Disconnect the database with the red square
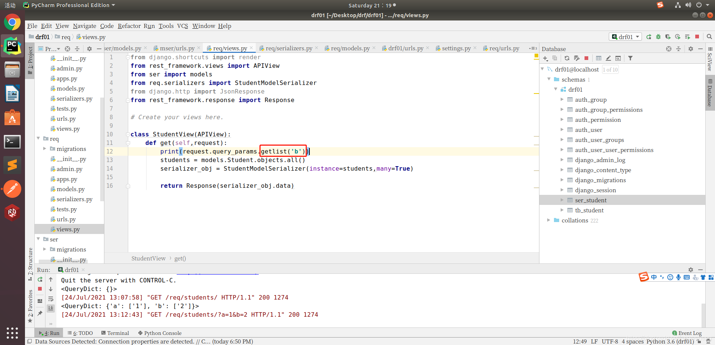The image size is (715, 345). 586,58
